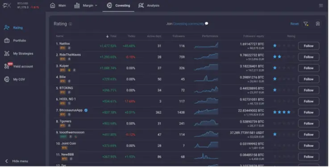Click RideTheWaves star rating
329x167 pixels.
pyautogui.click(x=283, y=57)
